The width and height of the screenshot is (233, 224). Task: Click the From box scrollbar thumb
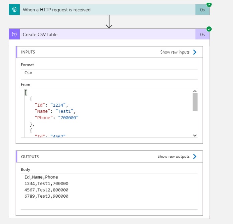(195, 102)
